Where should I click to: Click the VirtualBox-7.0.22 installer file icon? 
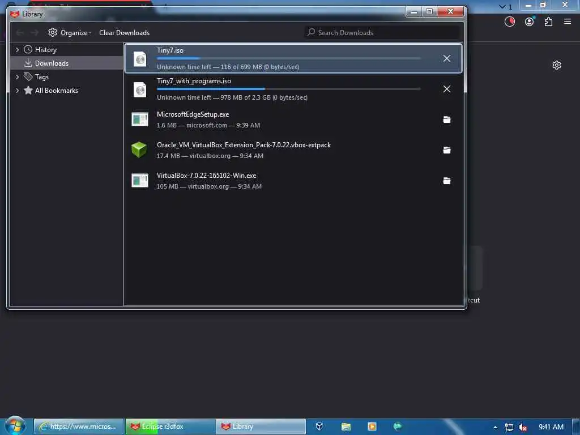[140, 181]
